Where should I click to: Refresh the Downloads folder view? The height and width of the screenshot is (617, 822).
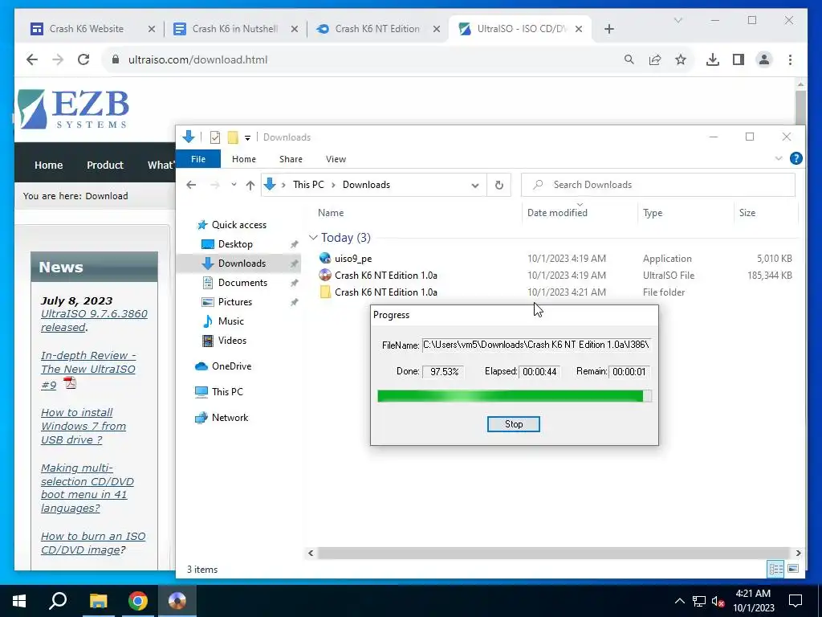pos(499,186)
